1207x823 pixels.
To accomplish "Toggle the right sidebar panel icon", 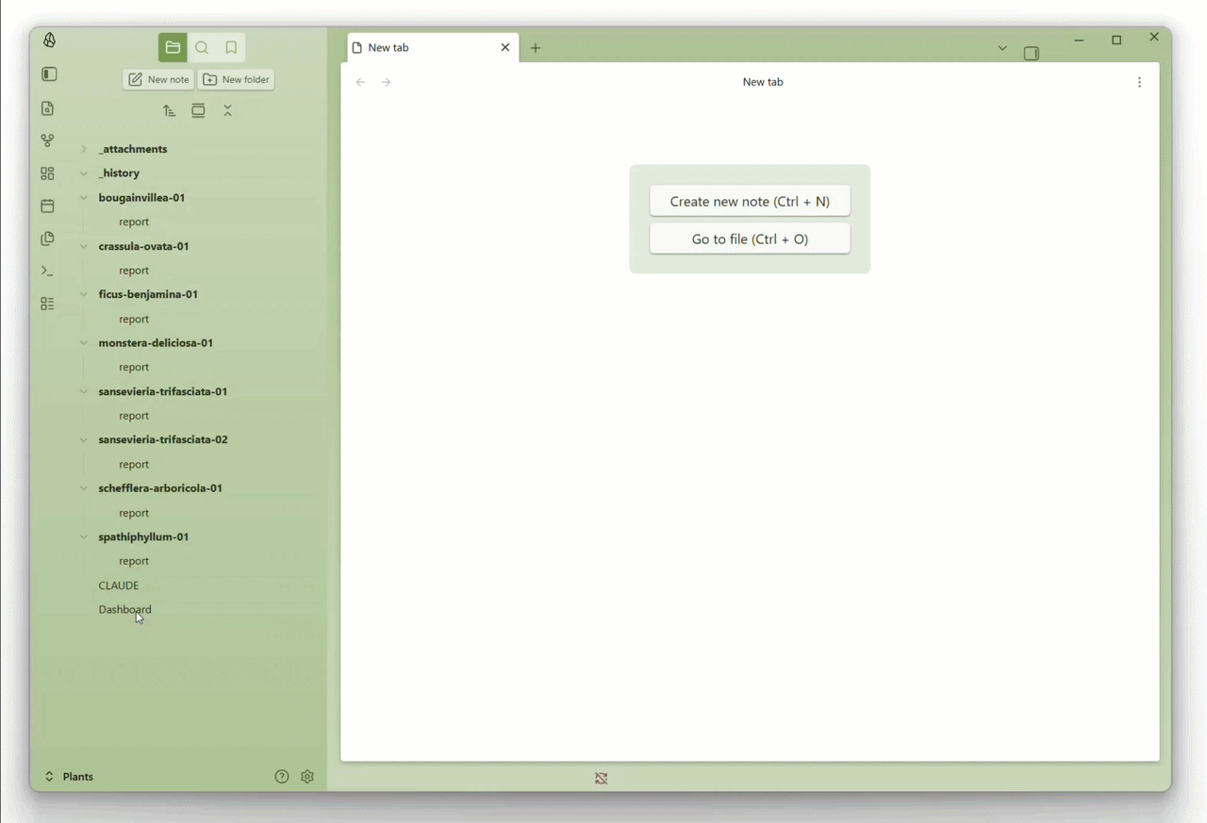I will [1031, 54].
